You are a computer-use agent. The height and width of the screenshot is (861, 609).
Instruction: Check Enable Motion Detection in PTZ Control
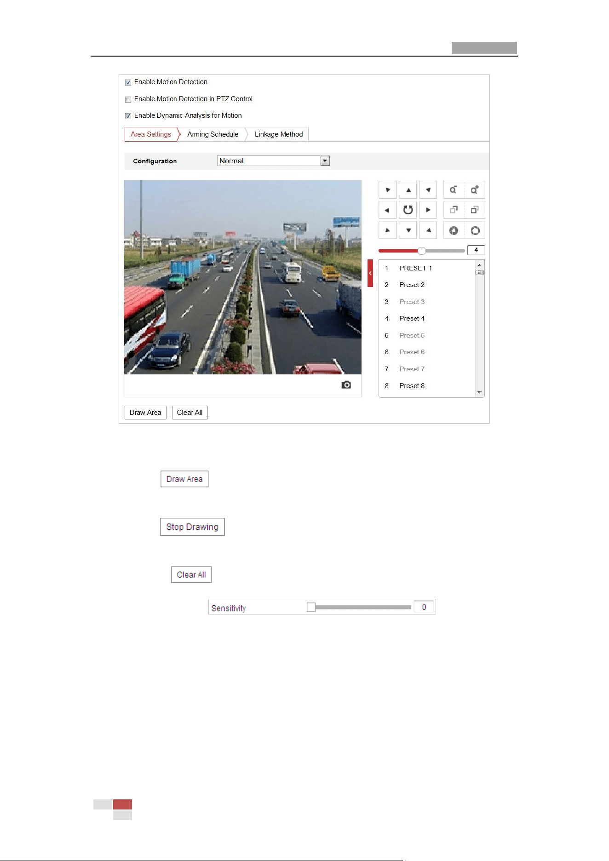point(128,99)
